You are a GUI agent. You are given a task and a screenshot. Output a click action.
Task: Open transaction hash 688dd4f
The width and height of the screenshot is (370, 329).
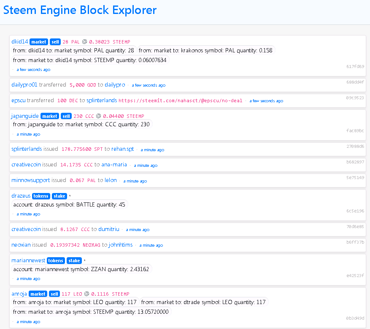point(355,82)
